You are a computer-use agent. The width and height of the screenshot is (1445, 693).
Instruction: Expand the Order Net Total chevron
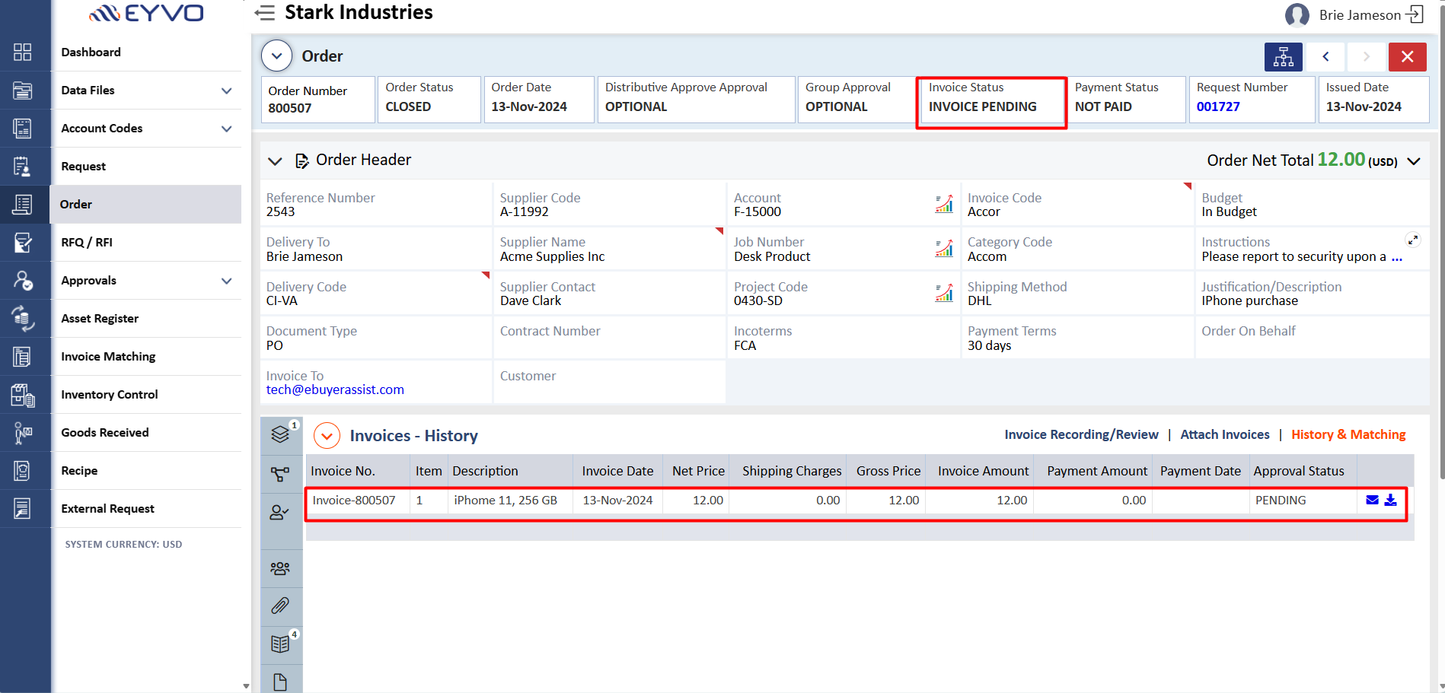(1414, 161)
